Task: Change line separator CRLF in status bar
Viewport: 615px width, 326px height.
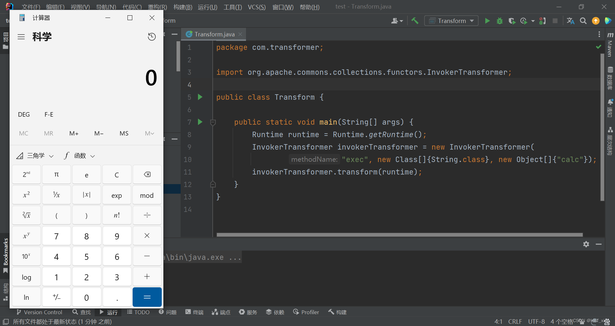Action: click(515, 322)
